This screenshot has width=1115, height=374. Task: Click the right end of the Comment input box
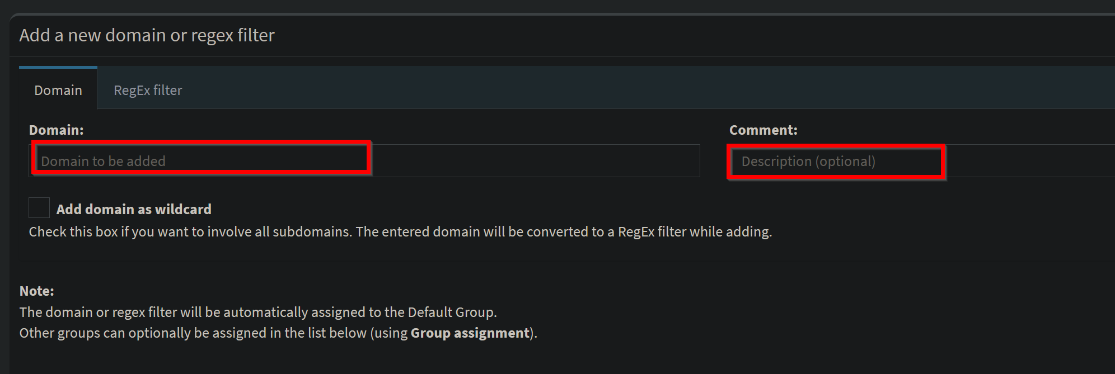pyautogui.click(x=1030, y=161)
